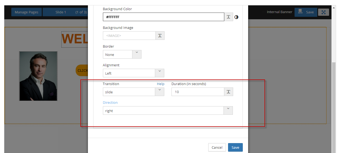Focus the Background Color hex input
The height and width of the screenshot is (153, 339).
163,17
